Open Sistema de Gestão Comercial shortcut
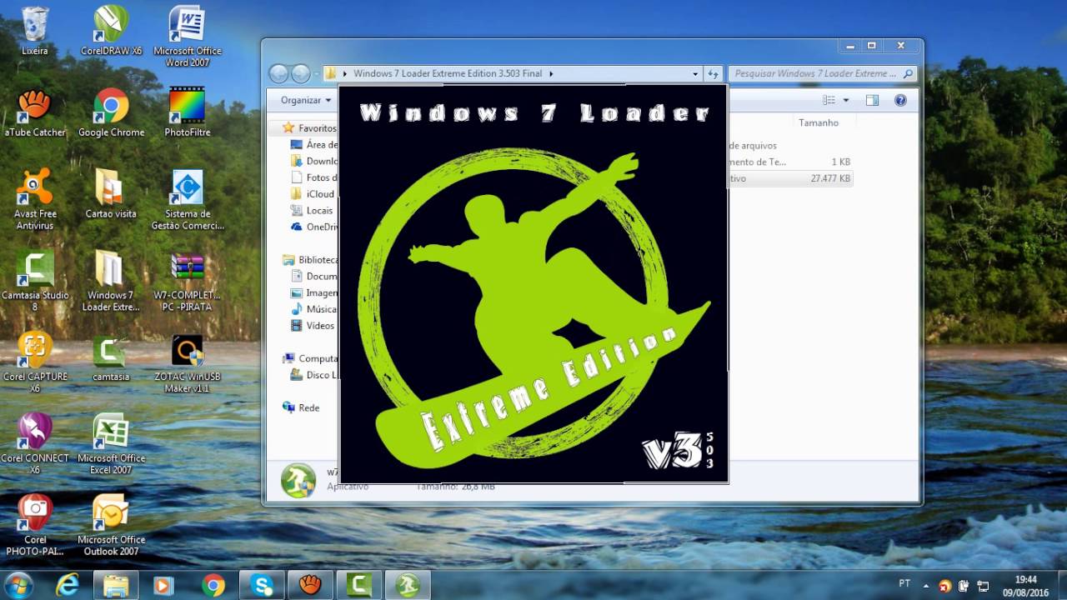1067x600 pixels. [x=188, y=199]
